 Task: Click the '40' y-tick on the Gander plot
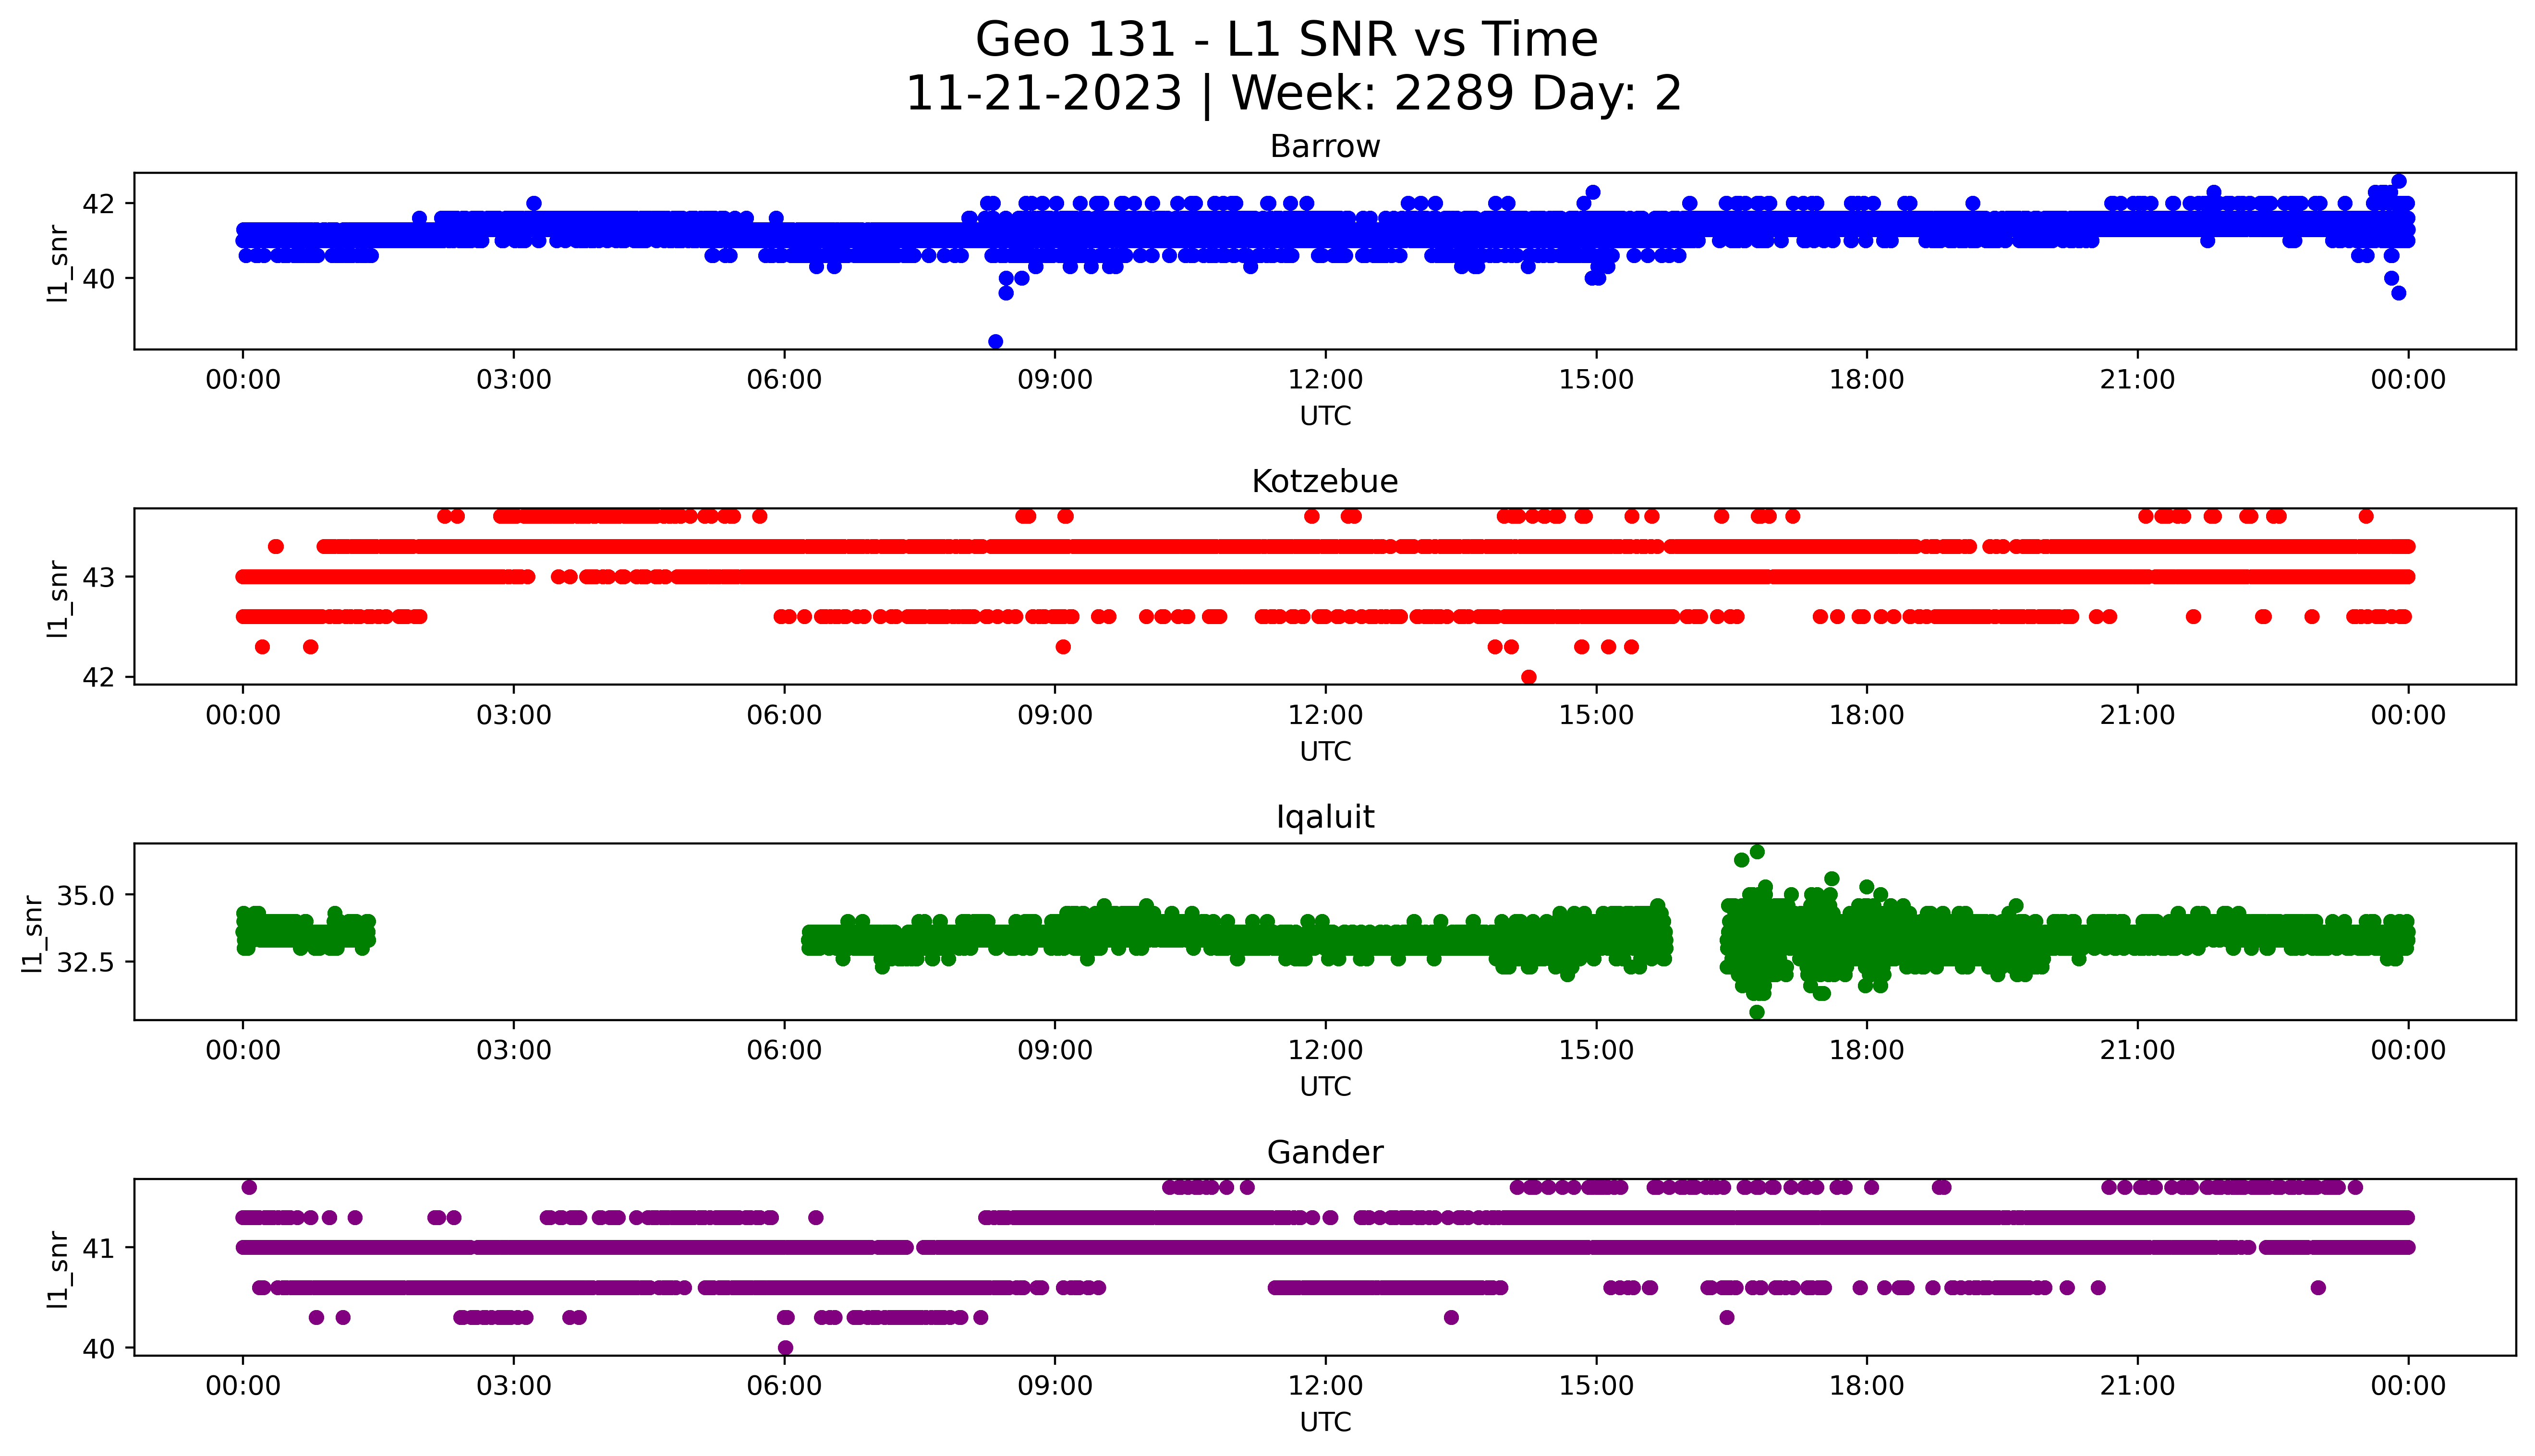99,1348
